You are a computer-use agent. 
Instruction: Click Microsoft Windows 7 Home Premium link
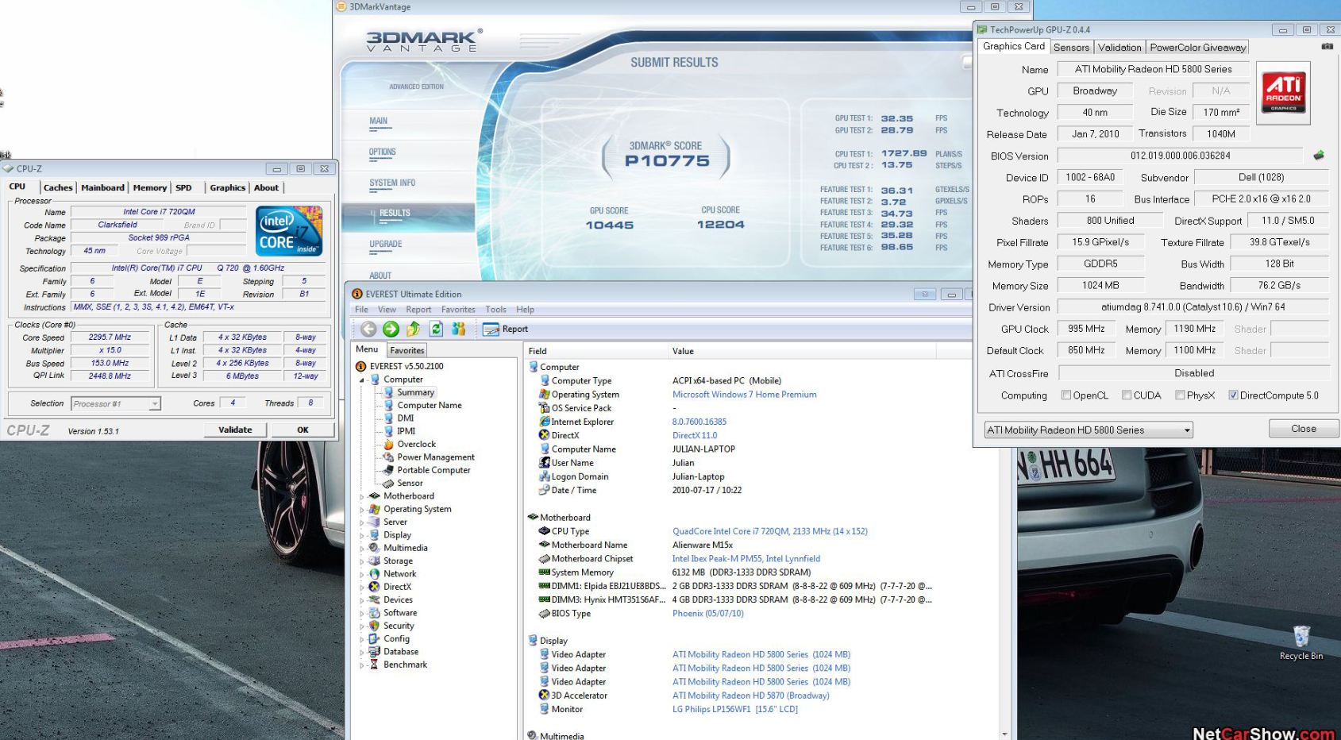(x=744, y=395)
